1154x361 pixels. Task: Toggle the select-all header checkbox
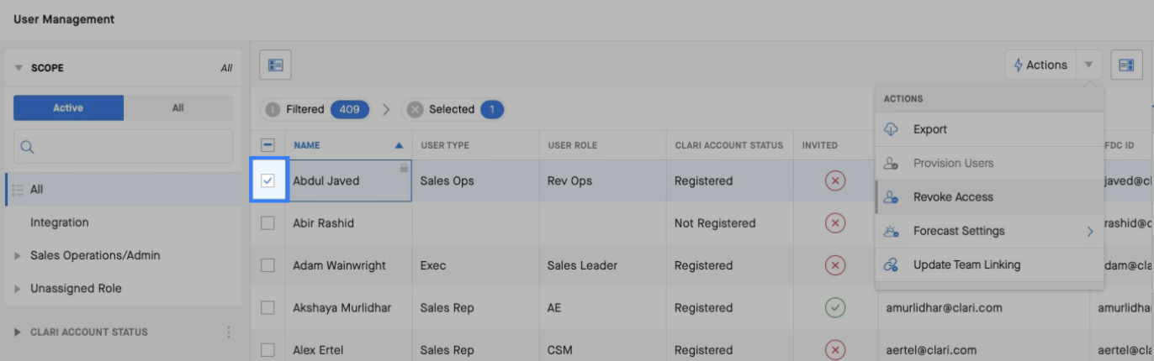(x=268, y=145)
